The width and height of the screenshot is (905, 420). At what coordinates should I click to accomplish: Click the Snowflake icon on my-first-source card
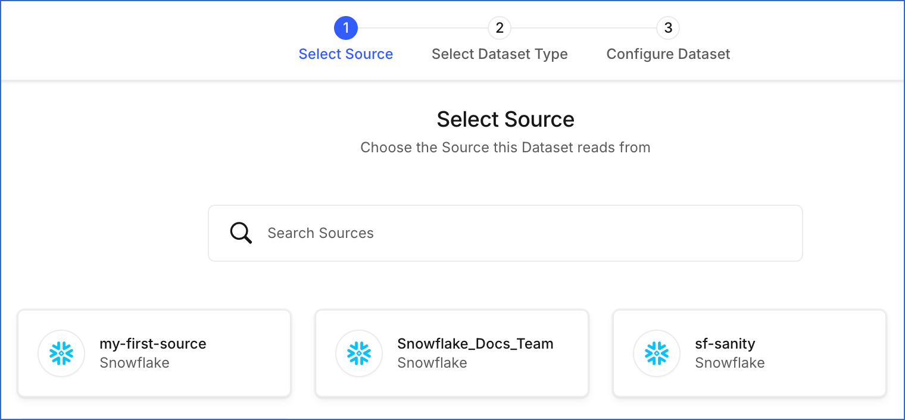pos(61,353)
